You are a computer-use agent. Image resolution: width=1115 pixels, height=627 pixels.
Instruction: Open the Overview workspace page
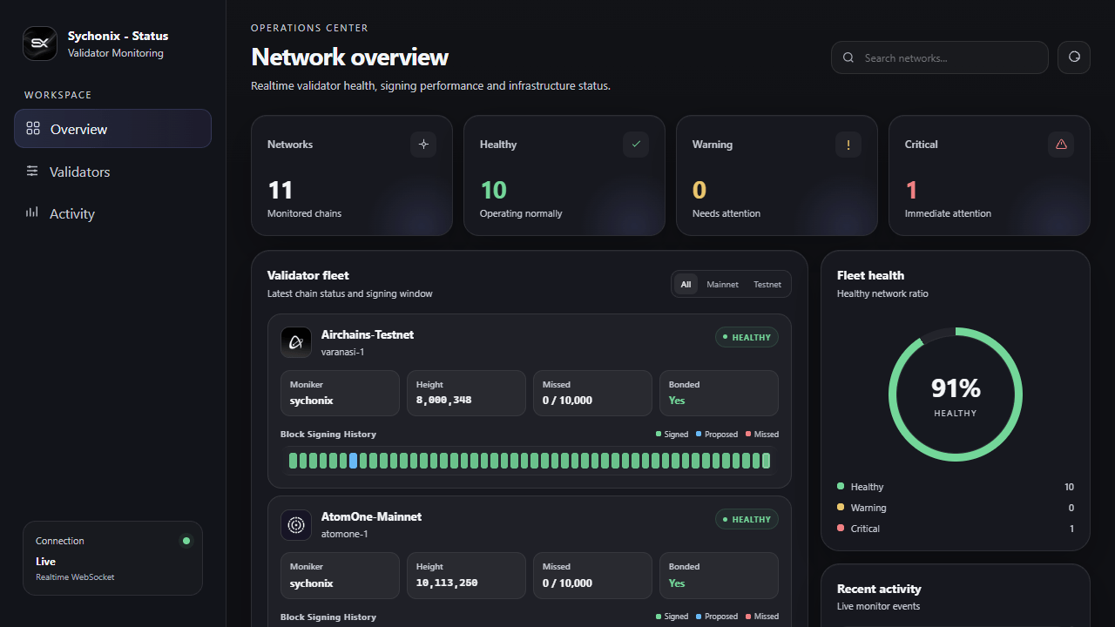112,129
